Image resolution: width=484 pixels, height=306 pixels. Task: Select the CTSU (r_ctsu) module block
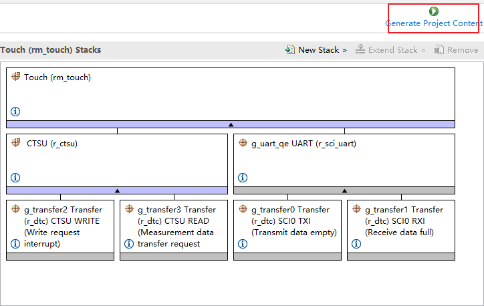[117, 159]
